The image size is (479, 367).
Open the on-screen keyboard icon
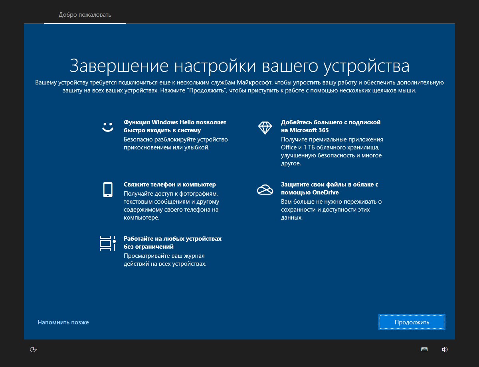(x=424, y=349)
